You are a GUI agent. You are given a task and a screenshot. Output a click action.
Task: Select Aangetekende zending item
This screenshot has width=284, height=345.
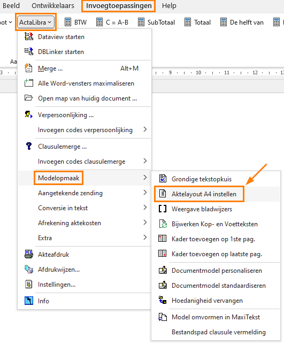coord(85,193)
